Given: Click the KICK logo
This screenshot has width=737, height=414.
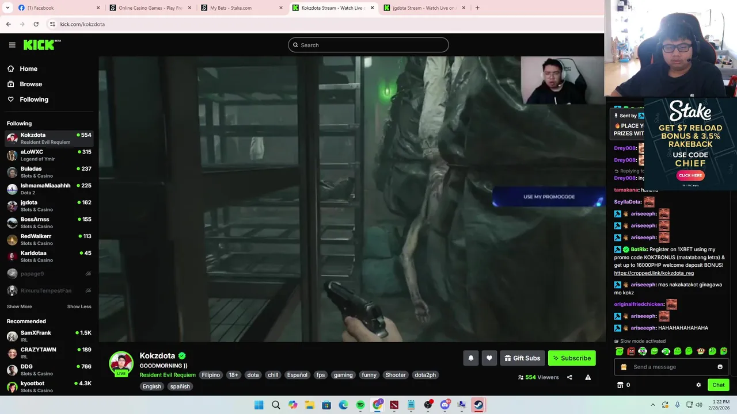Looking at the screenshot, I should point(42,45).
